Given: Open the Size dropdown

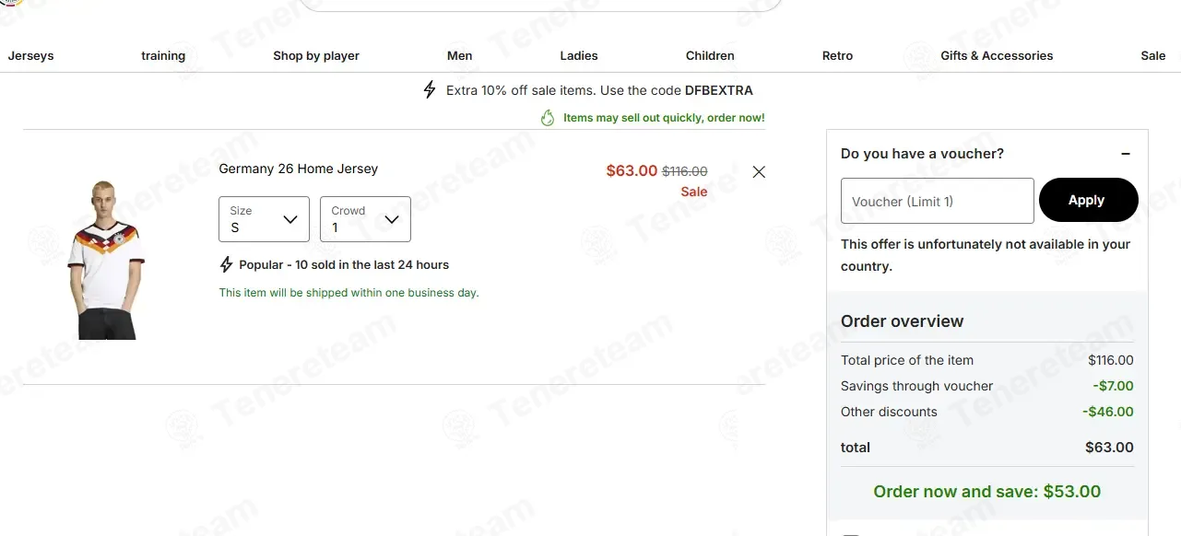Looking at the screenshot, I should (x=264, y=219).
